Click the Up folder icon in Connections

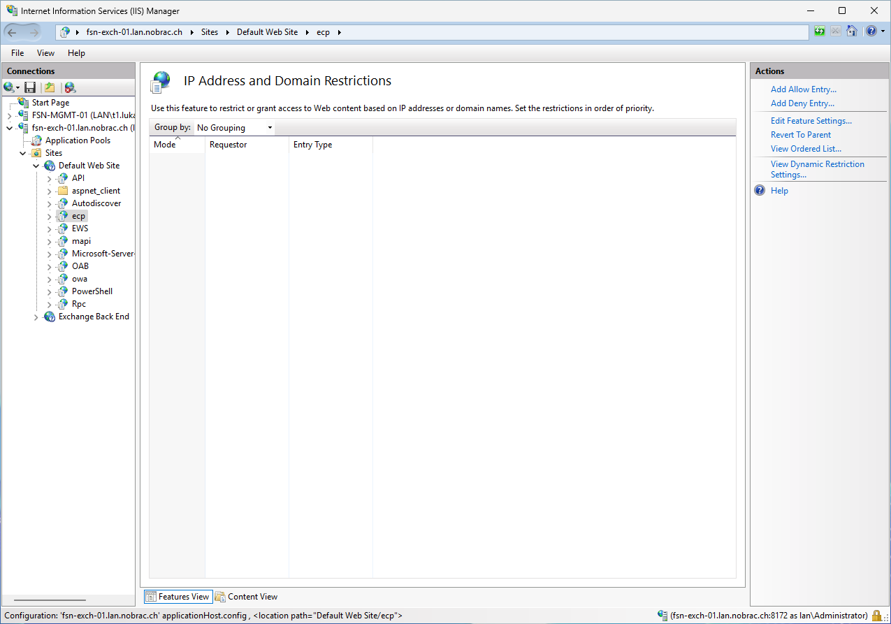coord(50,87)
